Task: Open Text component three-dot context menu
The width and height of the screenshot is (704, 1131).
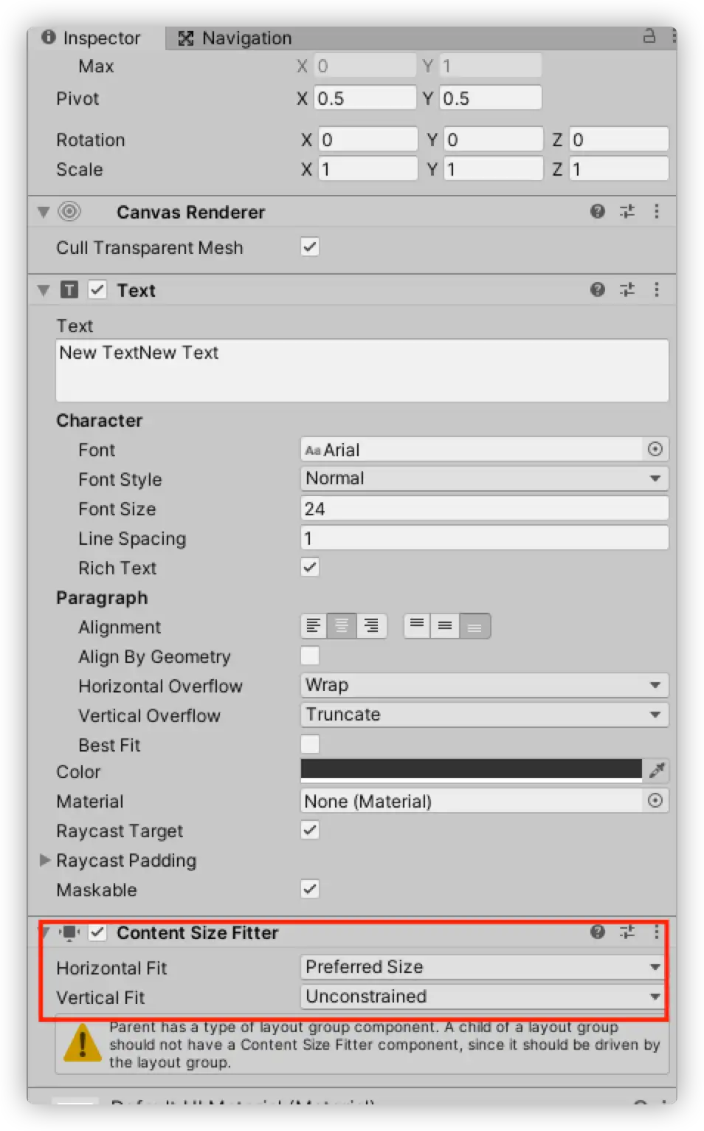Action: click(x=656, y=290)
